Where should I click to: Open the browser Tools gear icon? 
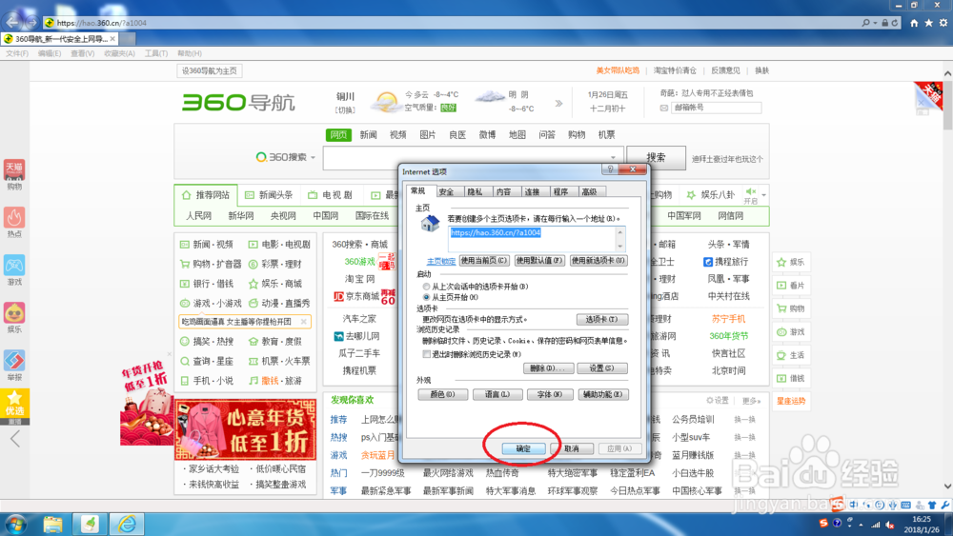(943, 23)
